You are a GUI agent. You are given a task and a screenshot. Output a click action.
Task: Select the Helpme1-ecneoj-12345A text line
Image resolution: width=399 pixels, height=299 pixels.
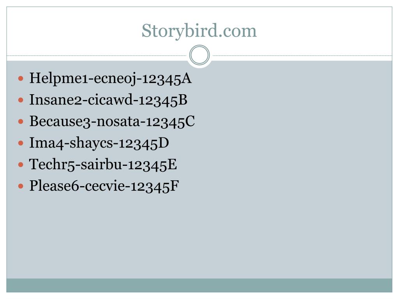coord(110,78)
